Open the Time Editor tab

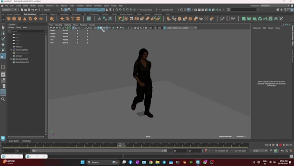(x=27, y=141)
